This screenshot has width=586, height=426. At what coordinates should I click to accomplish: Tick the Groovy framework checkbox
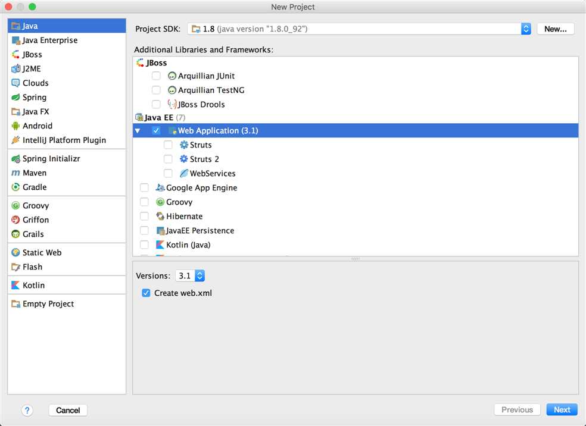click(x=144, y=202)
